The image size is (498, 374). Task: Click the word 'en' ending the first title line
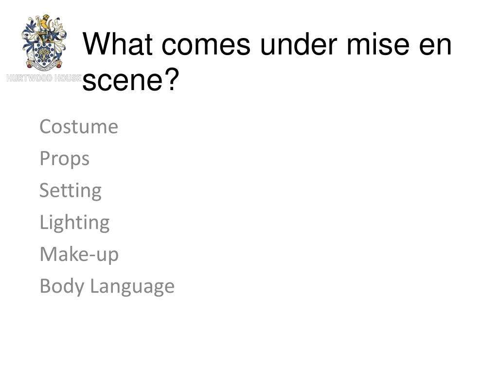click(435, 46)
